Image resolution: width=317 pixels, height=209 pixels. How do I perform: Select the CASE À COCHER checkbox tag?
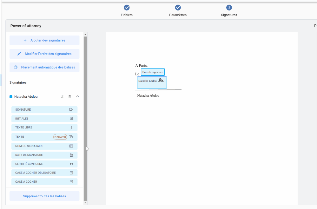tap(44, 182)
